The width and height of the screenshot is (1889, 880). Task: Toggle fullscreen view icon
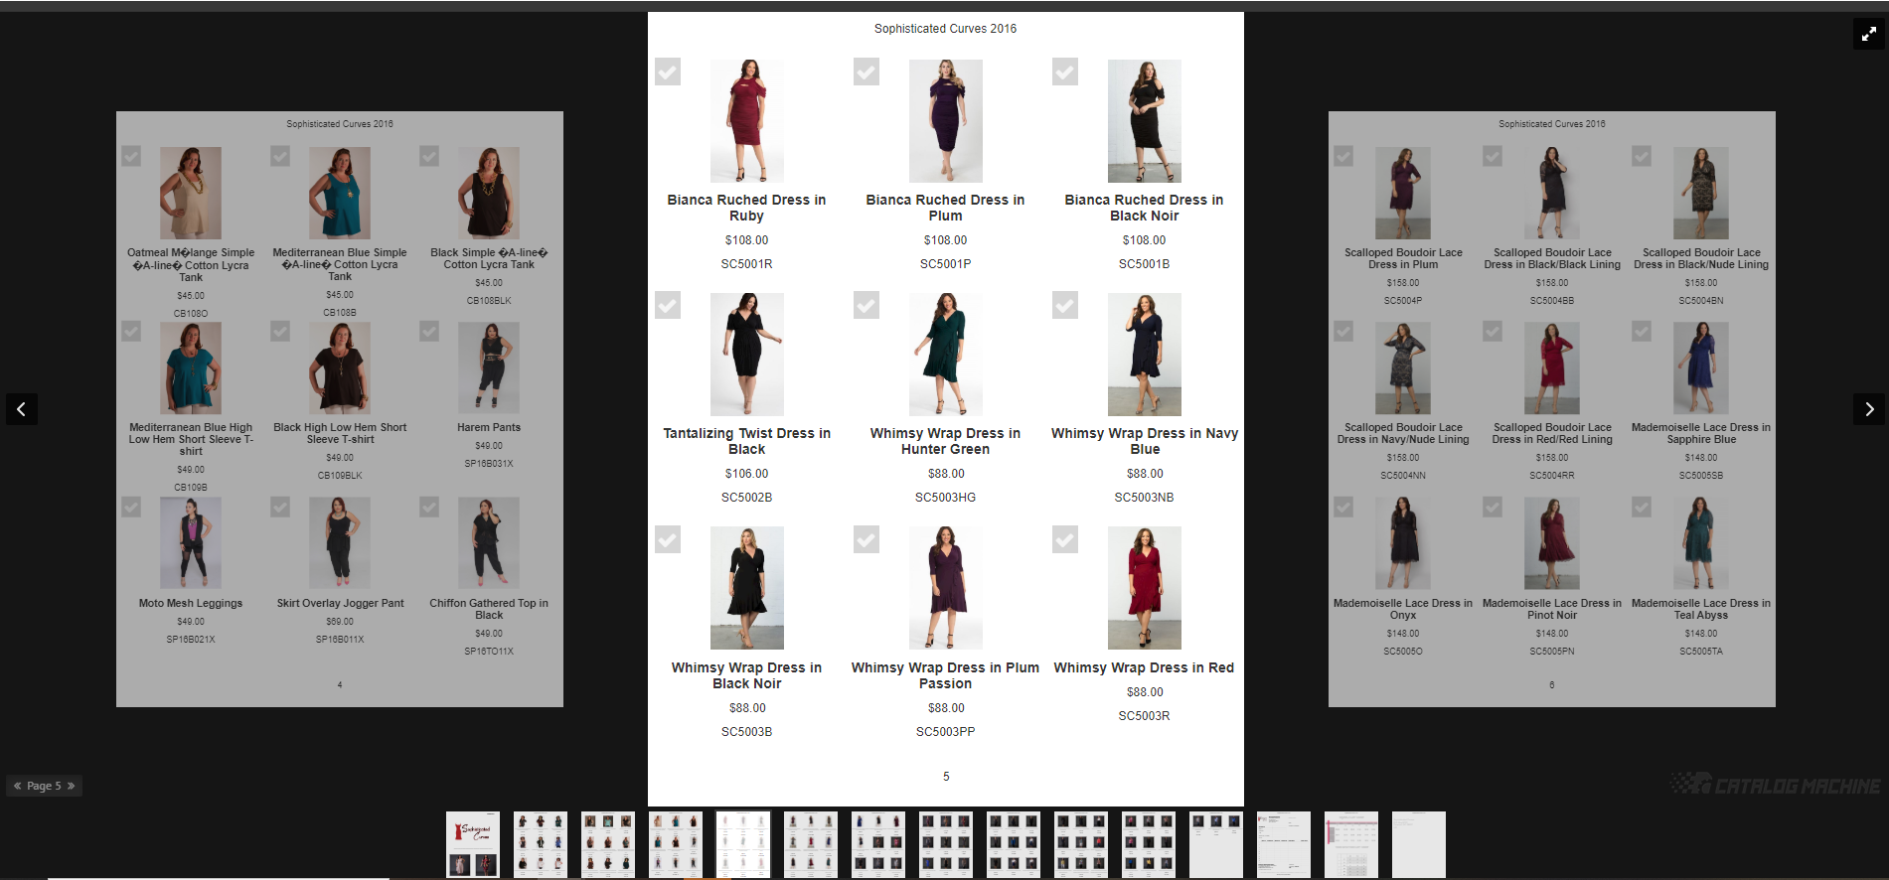pos(1869,34)
